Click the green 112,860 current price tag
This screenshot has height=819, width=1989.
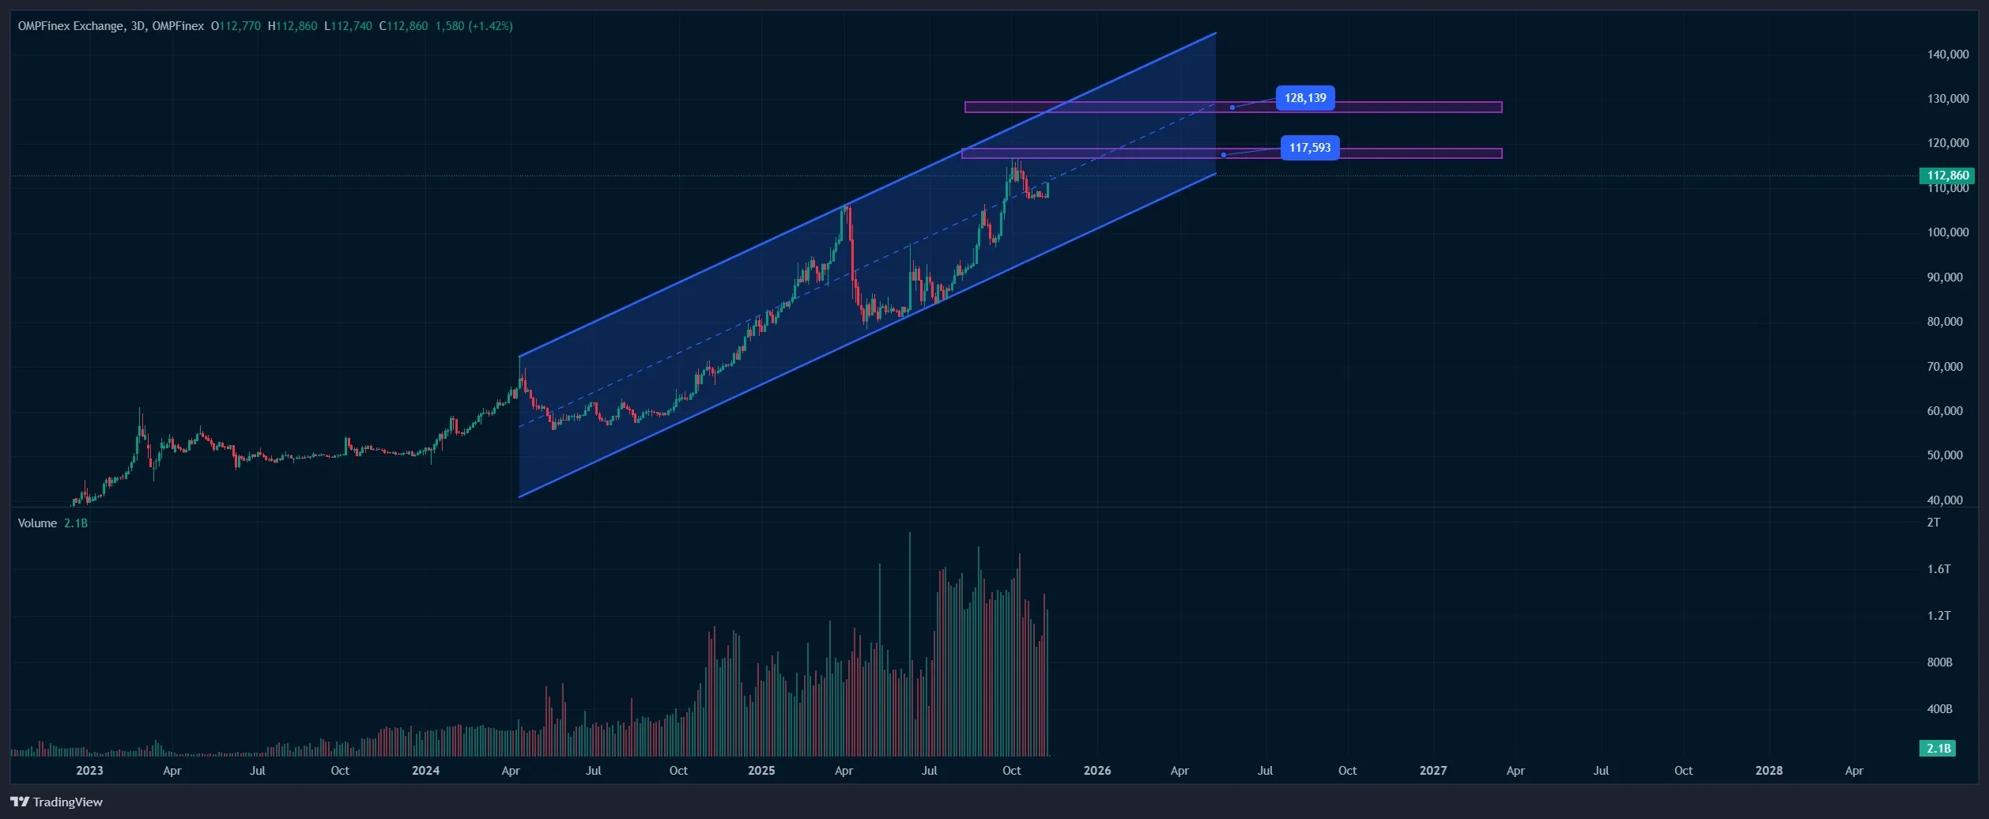click(x=1947, y=175)
